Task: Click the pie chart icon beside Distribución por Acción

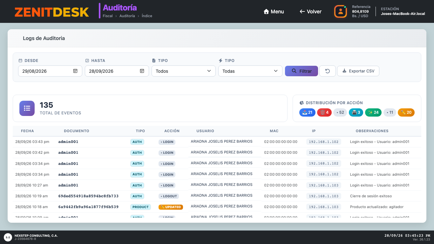Action: pos(302,103)
